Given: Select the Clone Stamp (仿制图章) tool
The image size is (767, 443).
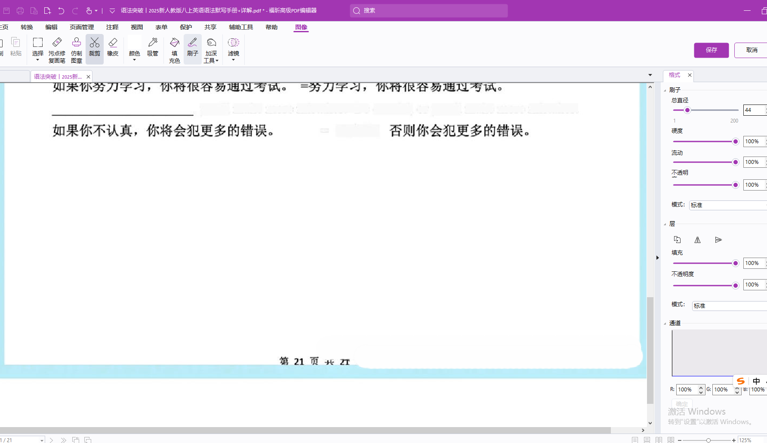Looking at the screenshot, I should [77, 49].
